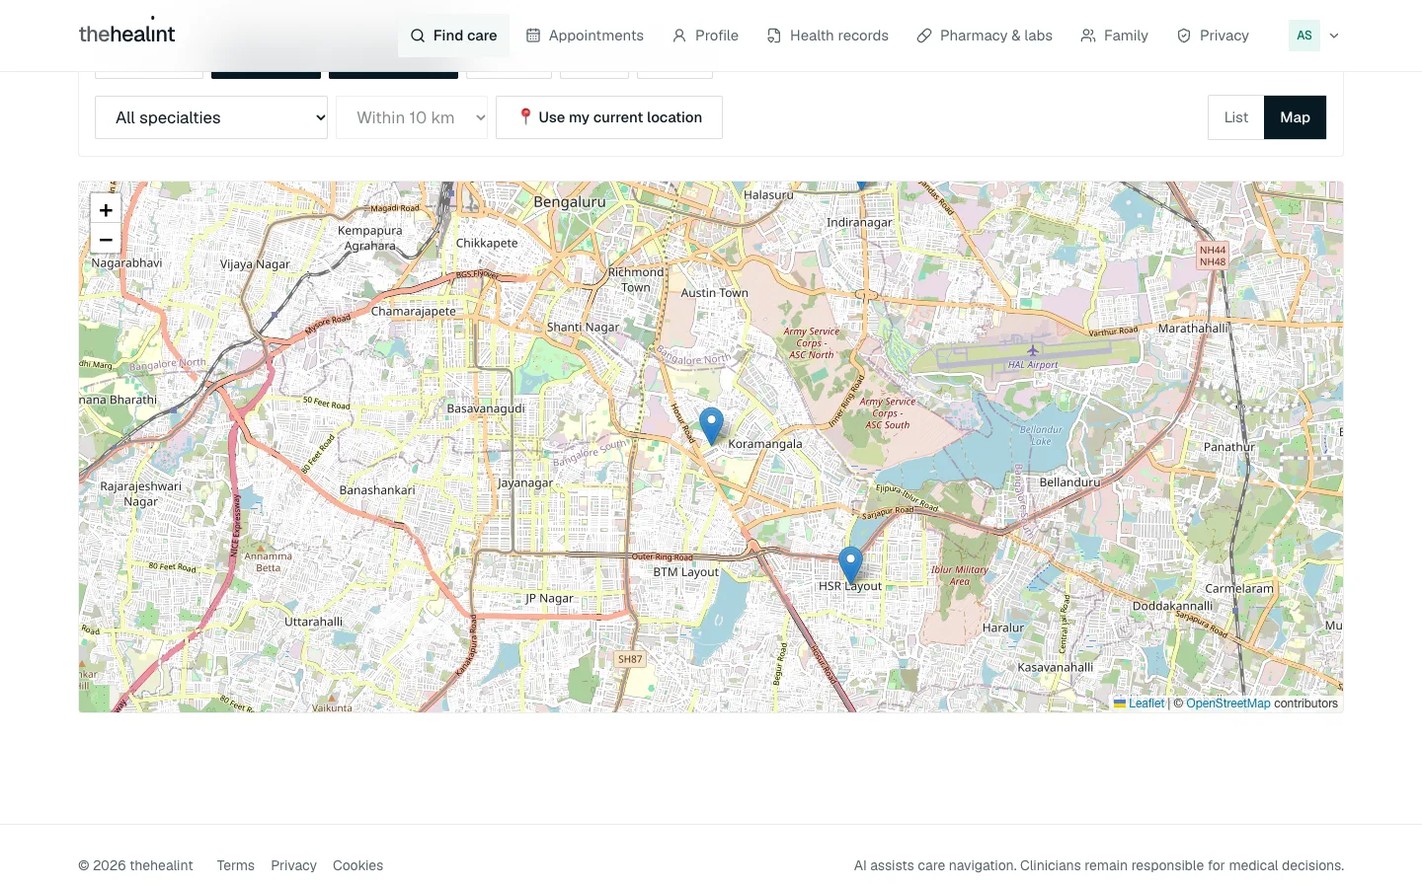The image size is (1422, 888).
Task: Click the 'JP Nagar' map label
Action: pyautogui.click(x=549, y=598)
